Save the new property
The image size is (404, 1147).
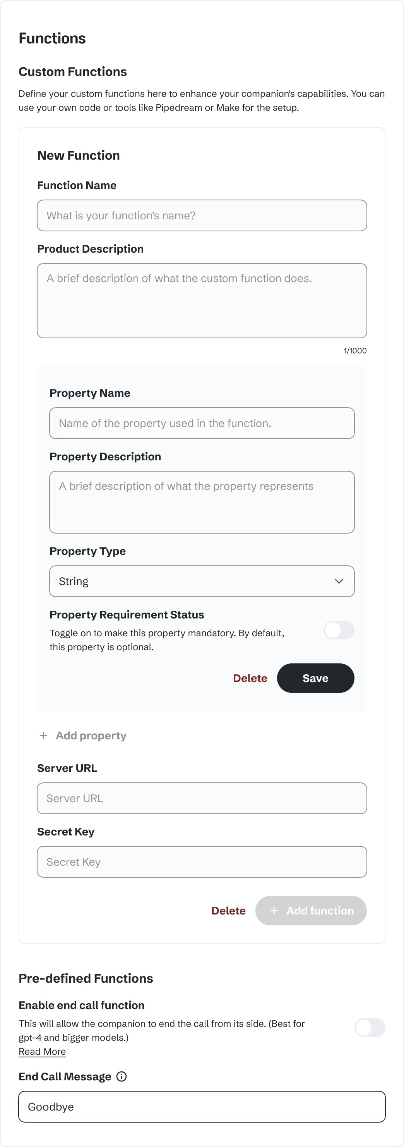click(315, 678)
